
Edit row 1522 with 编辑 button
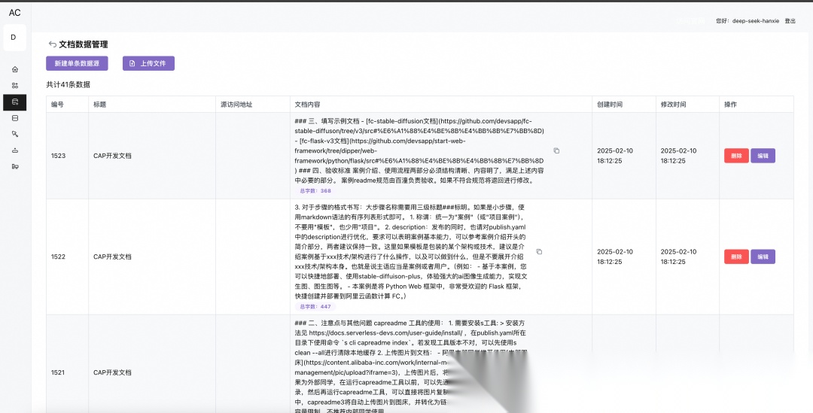click(x=763, y=257)
